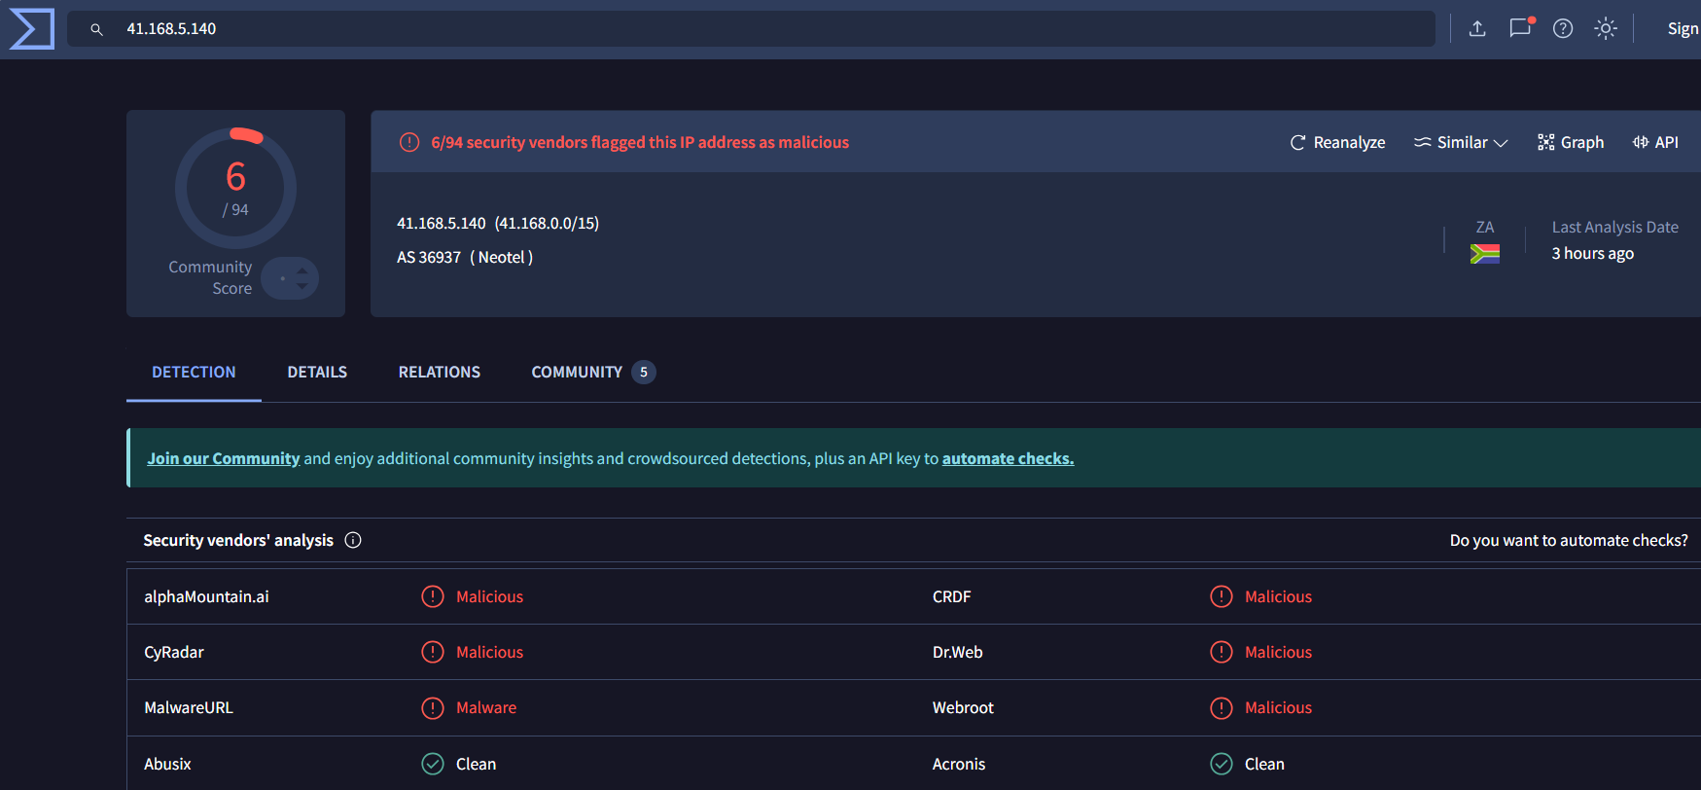
Task: Click info icon beside Security vendors' analysis
Action: (353, 540)
